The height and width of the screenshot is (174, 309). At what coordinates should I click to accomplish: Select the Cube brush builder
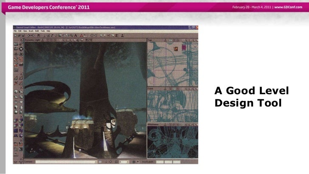click(16, 92)
